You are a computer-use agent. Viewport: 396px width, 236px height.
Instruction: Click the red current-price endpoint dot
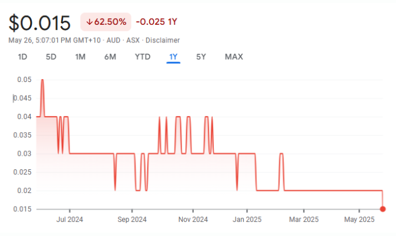(382, 209)
